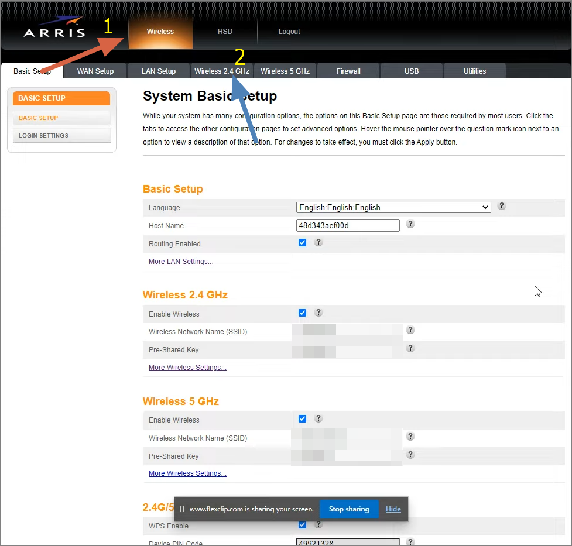The image size is (572, 546).
Task: Switch to the Firewall tab
Action: coord(348,70)
